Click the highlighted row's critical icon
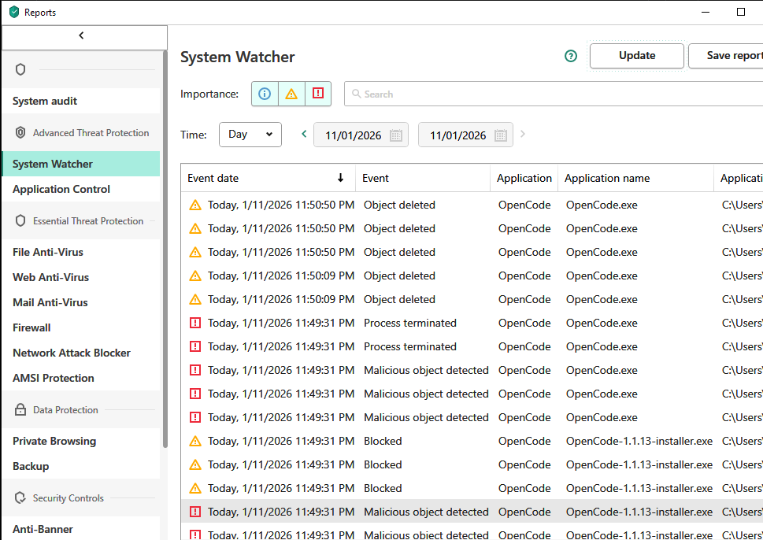The height and width of the screenshot is (540, 763). click(195, 512)
